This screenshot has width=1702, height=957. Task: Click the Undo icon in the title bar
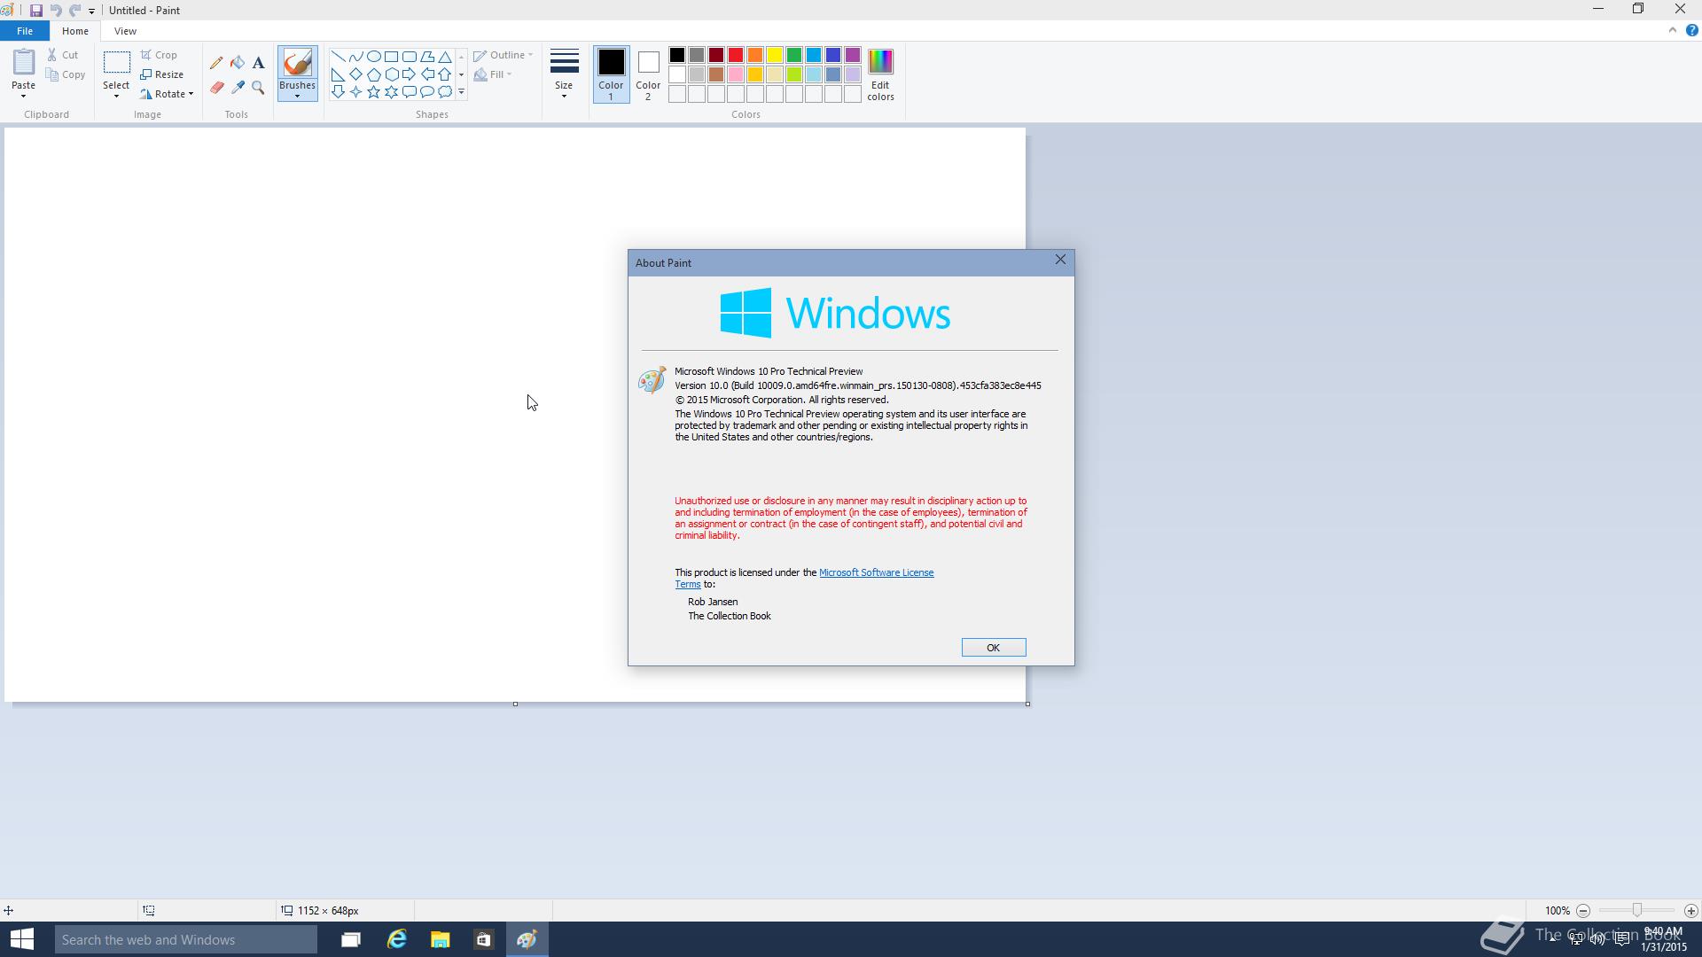pos(55,11)
